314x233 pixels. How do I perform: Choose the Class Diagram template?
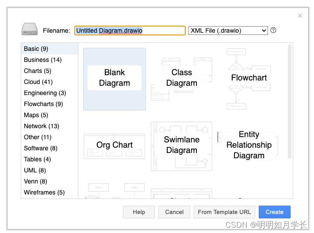click(182, 78)
